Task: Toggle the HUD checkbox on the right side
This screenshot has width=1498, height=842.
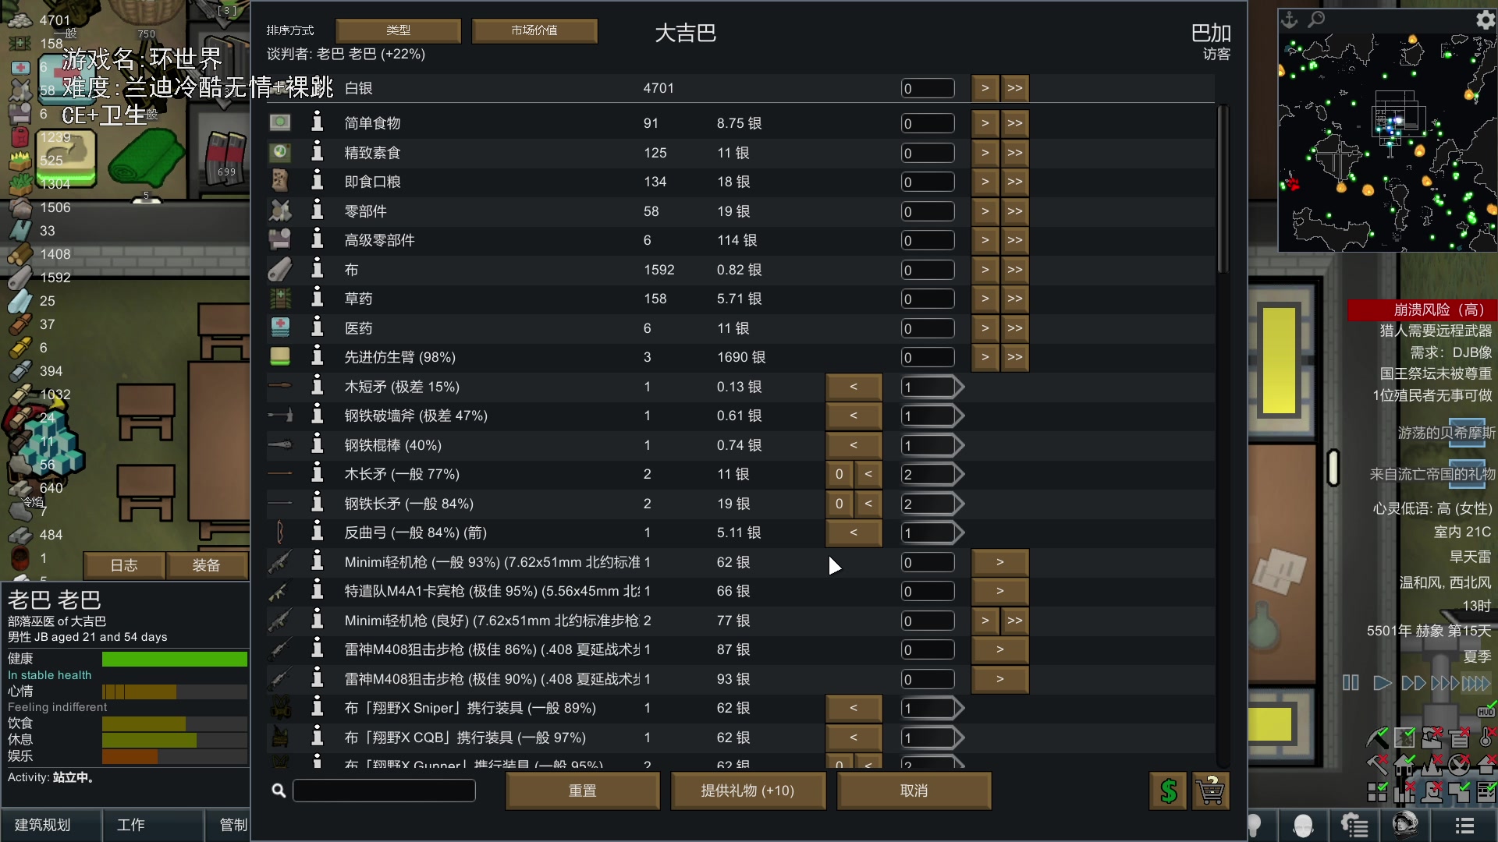Action: (1486, 712)
